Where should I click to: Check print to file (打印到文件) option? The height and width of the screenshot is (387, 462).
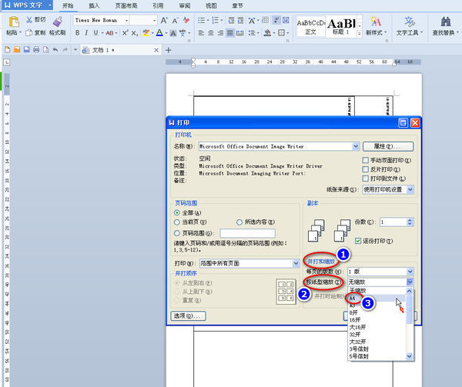tap(365, 178)
